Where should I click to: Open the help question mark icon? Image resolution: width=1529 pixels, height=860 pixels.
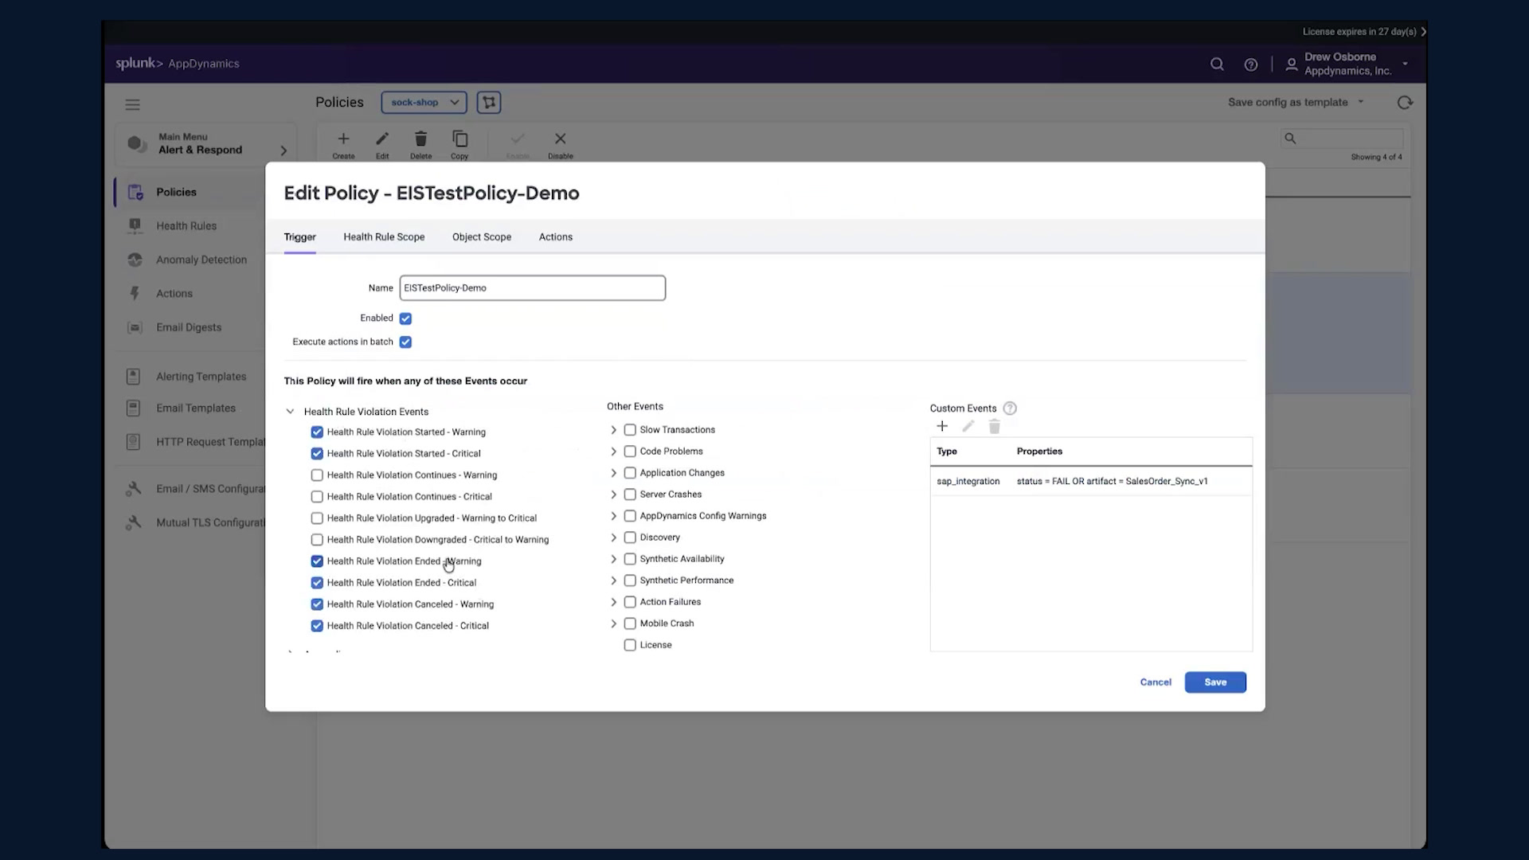1251,64
